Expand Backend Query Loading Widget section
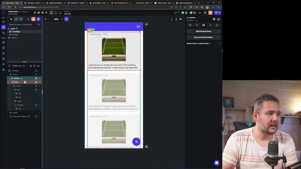This screenshot has width=301, height=169. [x=220, y=44]
